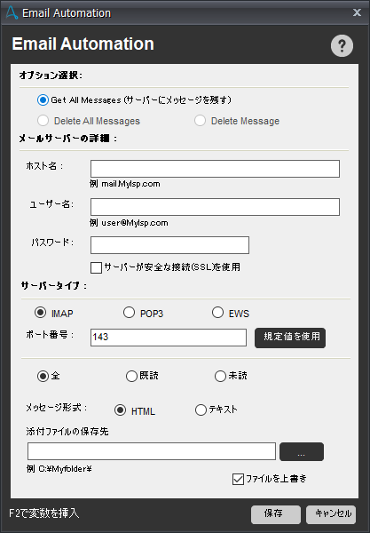
Task: Select the 未読 unread messages option
Action: tap(220, 376)
